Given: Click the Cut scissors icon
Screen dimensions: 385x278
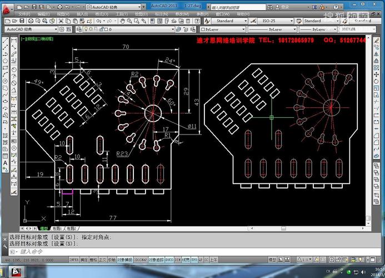Looking at the screenshot, I should tap(61, 21).
